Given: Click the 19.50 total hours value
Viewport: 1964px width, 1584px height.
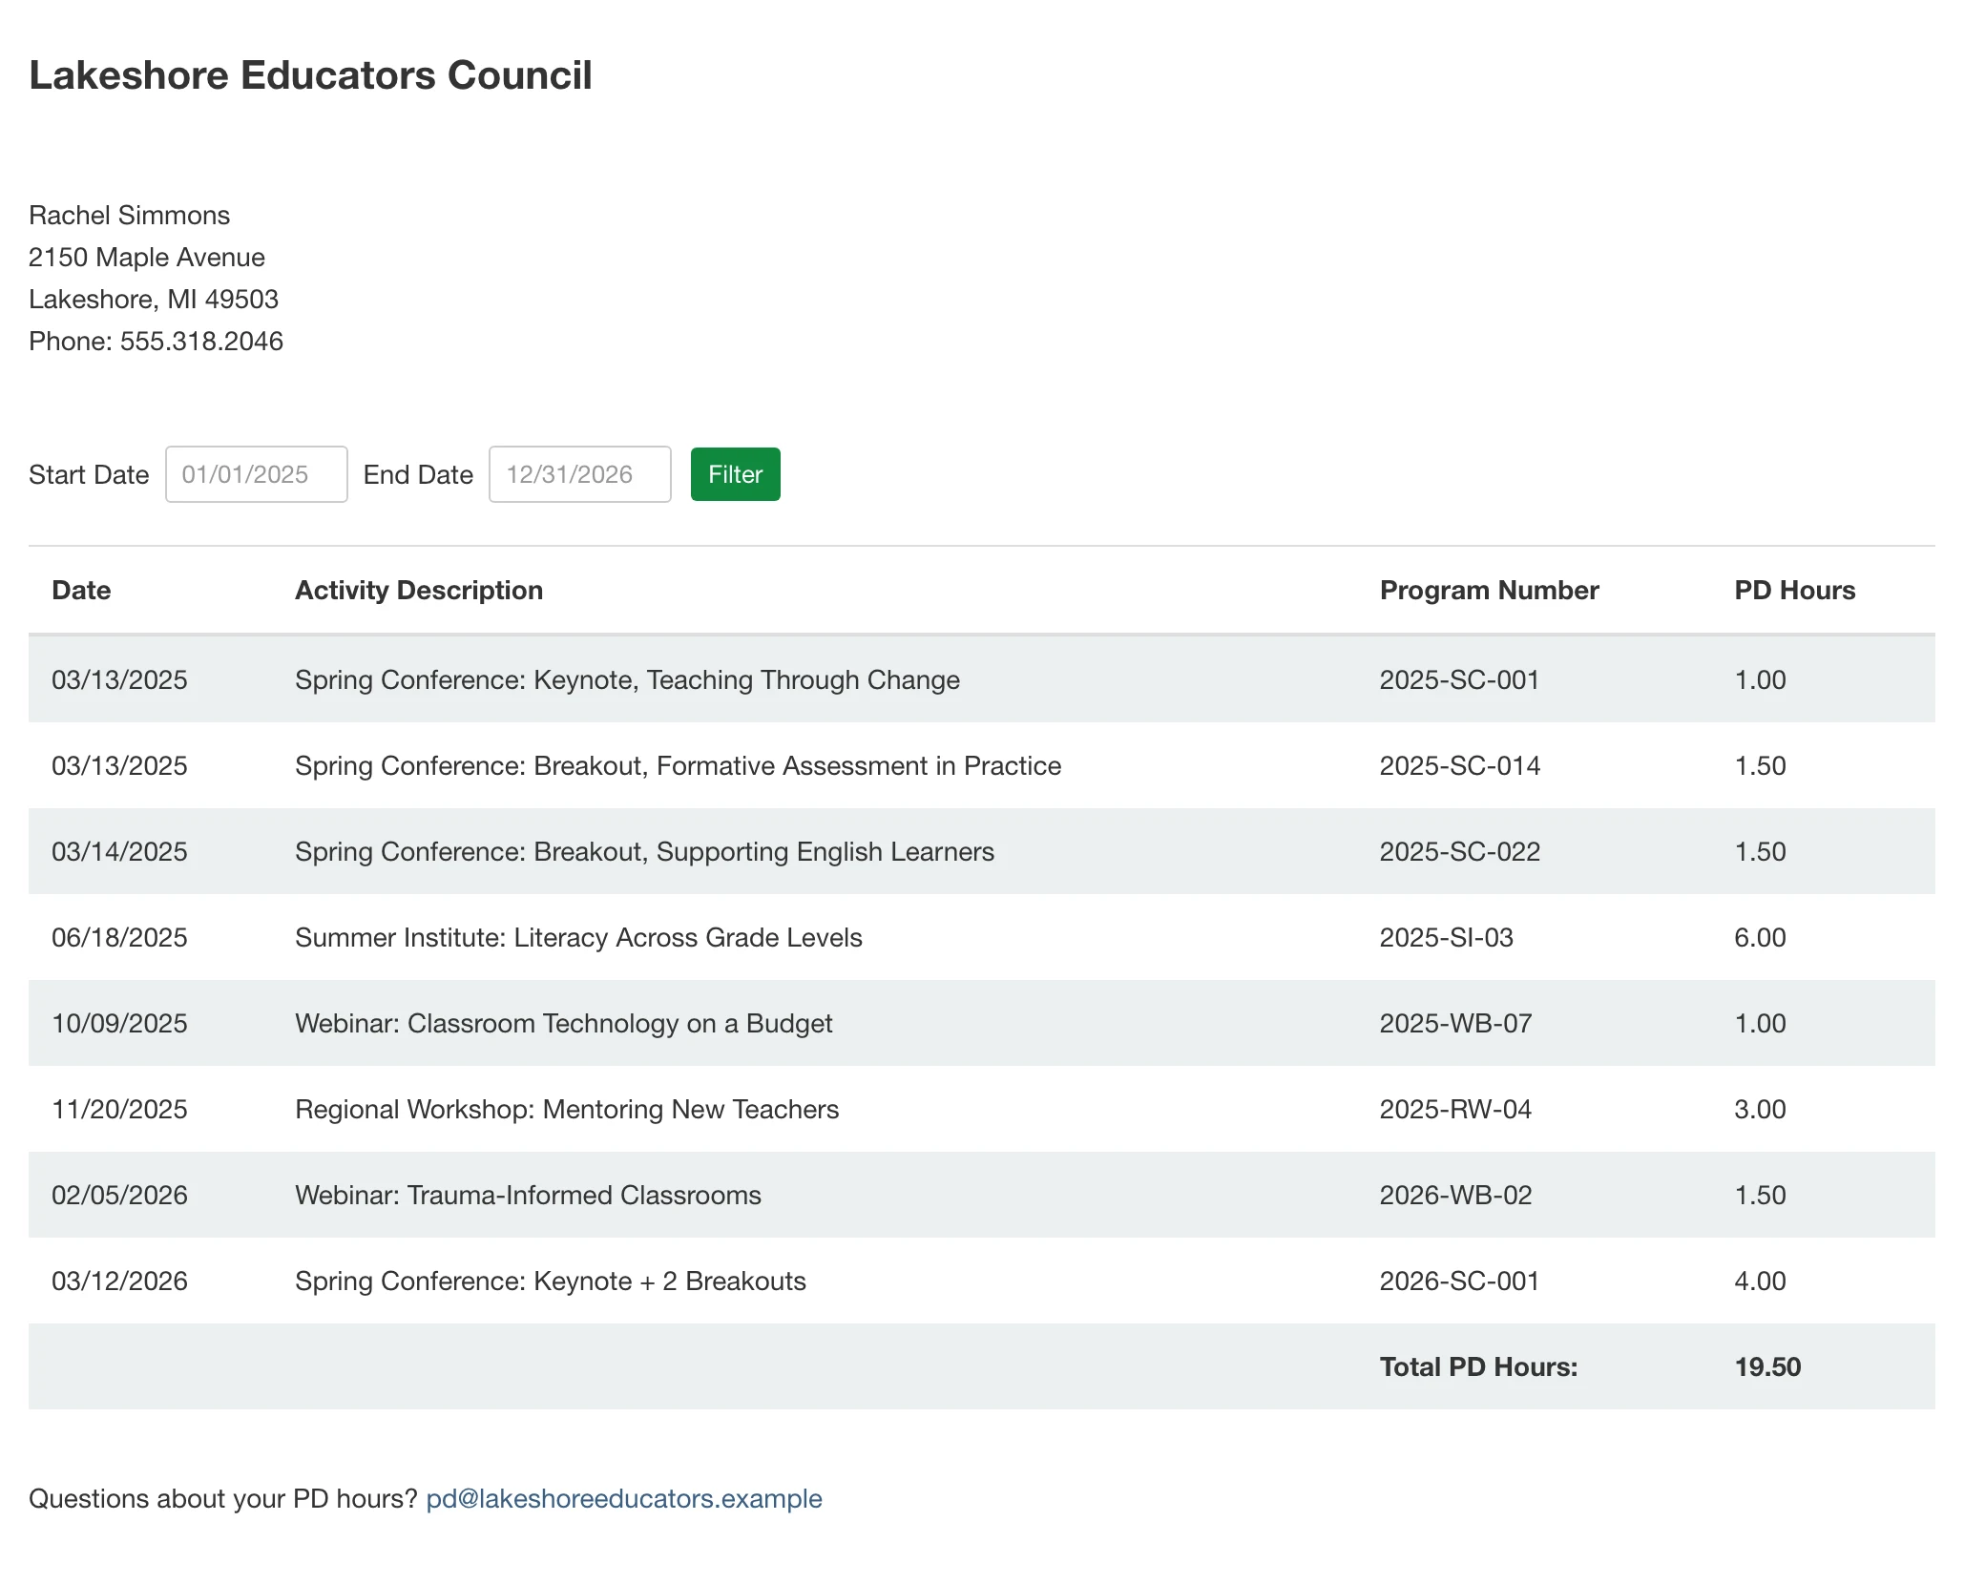Looking at the screenshot, I should pyautogui.click(x=1768, y=1366).
